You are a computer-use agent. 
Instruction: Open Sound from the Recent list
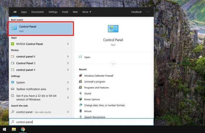88,93
